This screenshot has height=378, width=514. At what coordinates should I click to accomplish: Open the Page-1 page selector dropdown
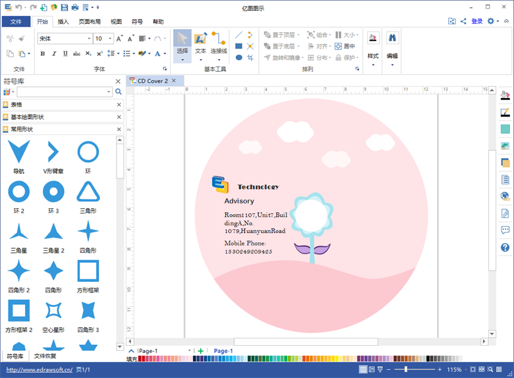(190, 351)
